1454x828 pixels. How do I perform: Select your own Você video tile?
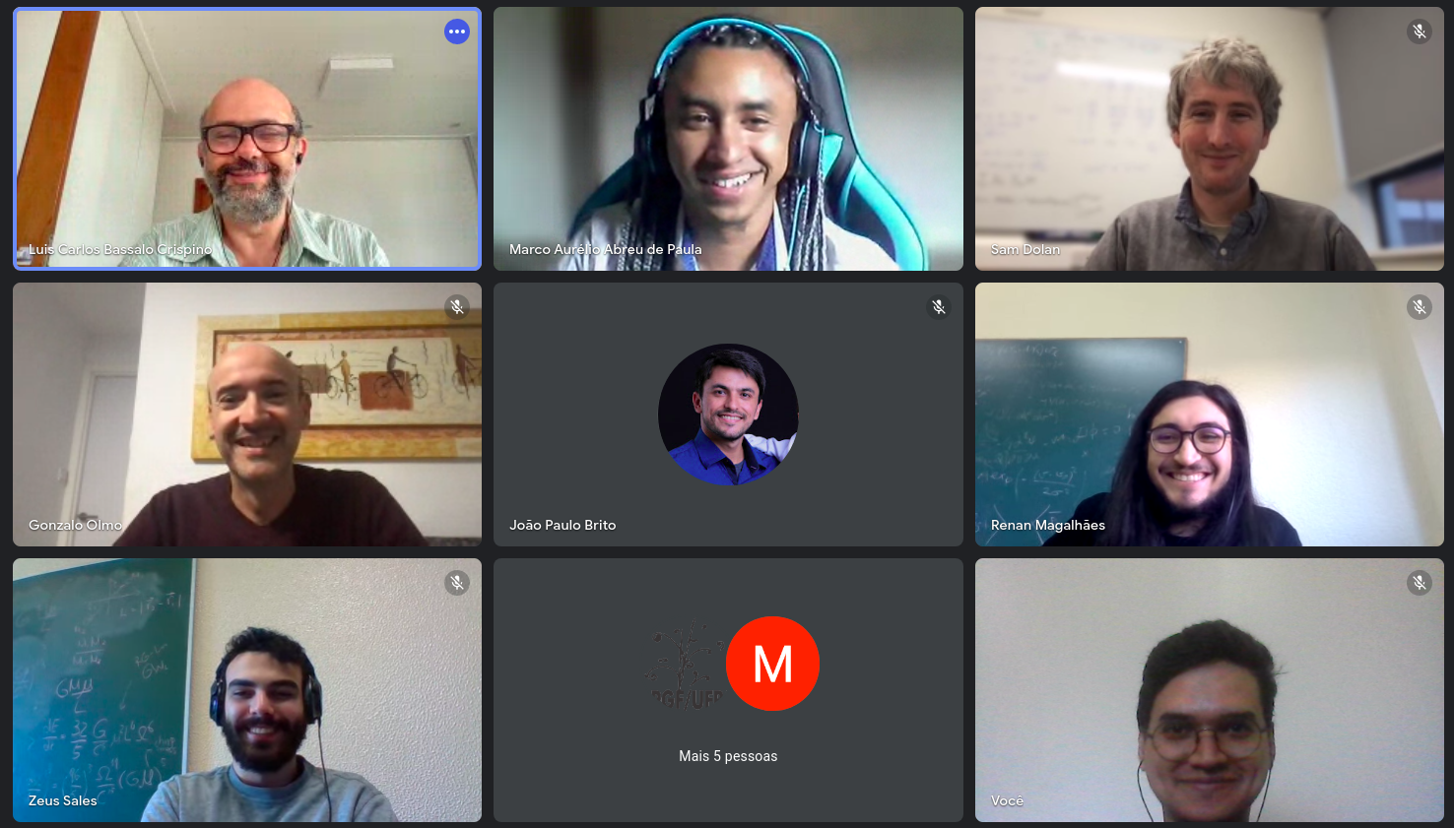coord(1210,690)
